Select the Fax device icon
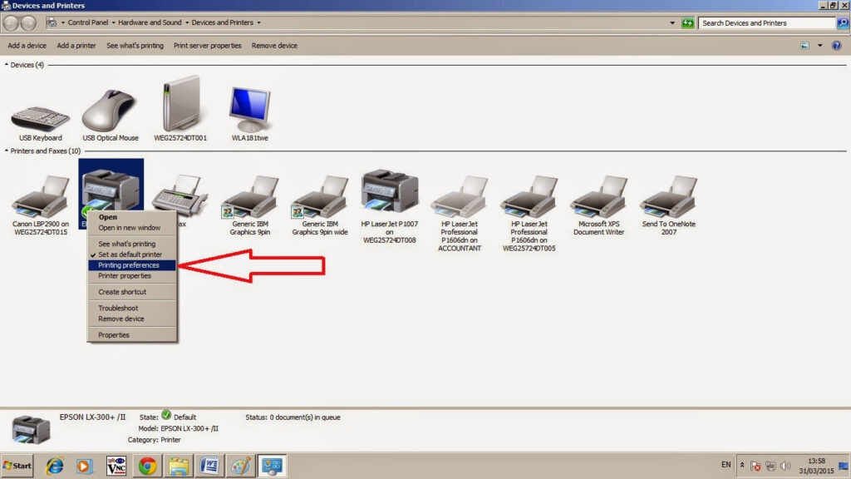Screen dimensions: 851x479 click(180, 196)
